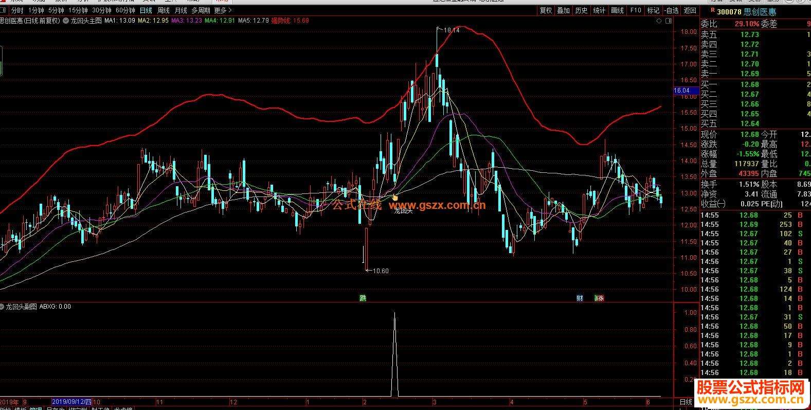
Task: Open the F10 company info button
Action: [x=636, y=10]
